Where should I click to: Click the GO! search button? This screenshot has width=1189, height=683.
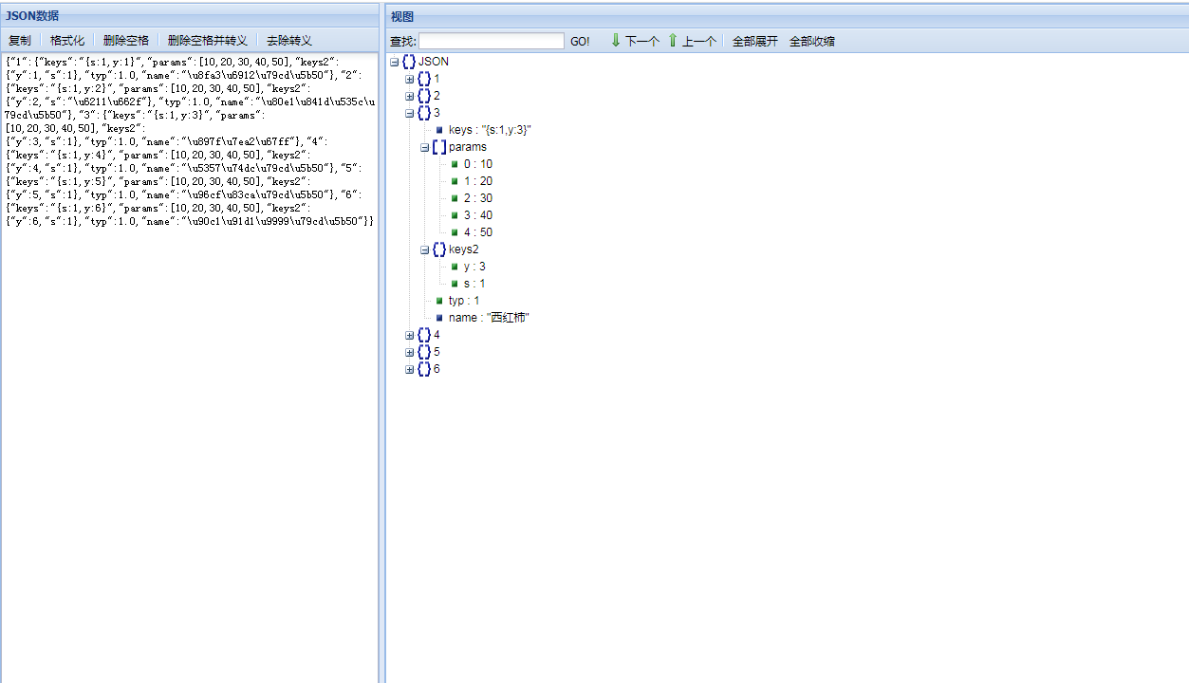579,41
